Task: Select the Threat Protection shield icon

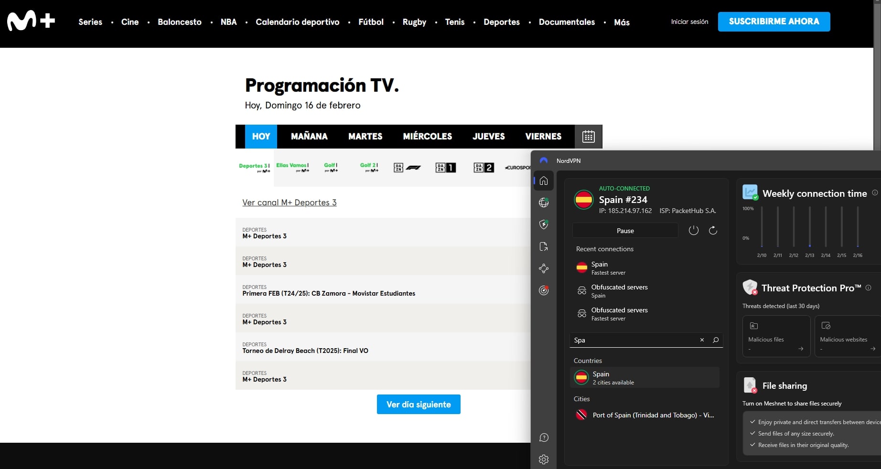Action: 544,224
